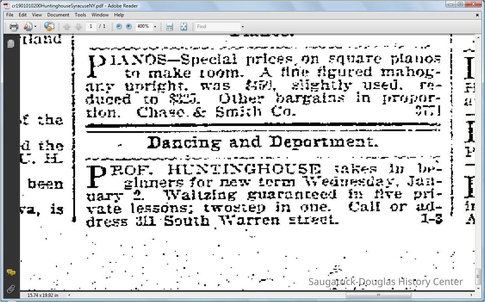
Task: Click into the Find search field
Action: pyautogui.click(x=217, y=27)
